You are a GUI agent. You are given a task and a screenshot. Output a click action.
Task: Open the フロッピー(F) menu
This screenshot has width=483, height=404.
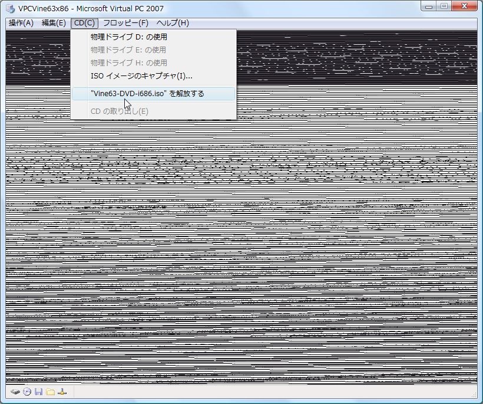point(125,23)
